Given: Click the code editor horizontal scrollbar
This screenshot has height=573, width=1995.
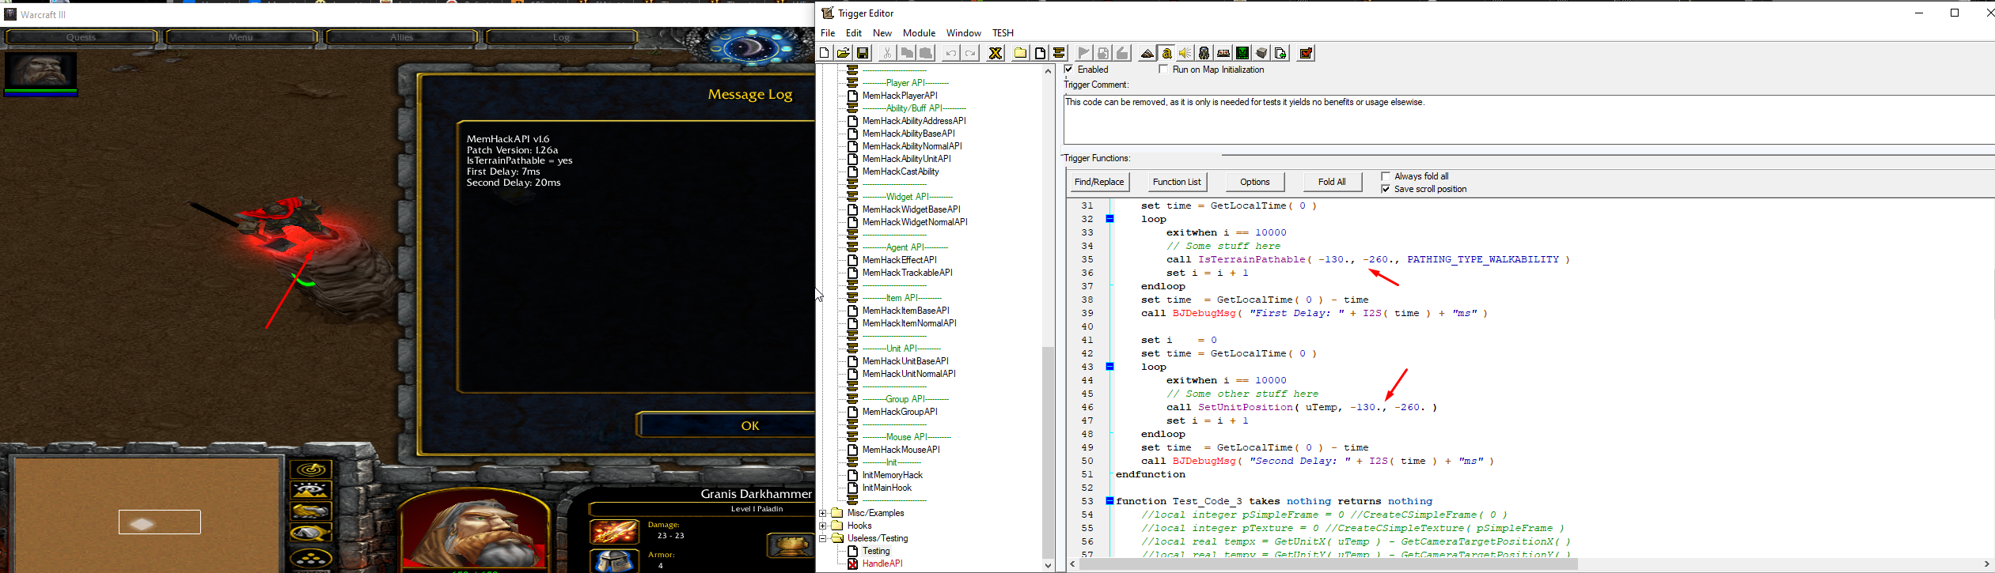Looking at the screenshot, I should tap(1329, 564).
